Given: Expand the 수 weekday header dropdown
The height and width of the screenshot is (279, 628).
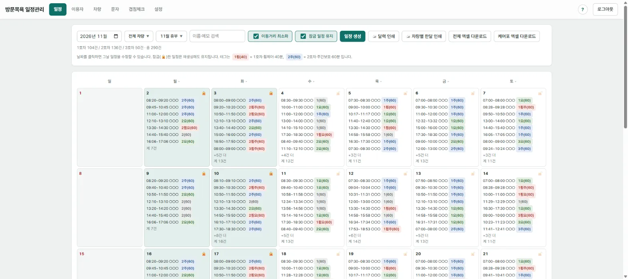Looking at the screenshot, I should (311, 81).
